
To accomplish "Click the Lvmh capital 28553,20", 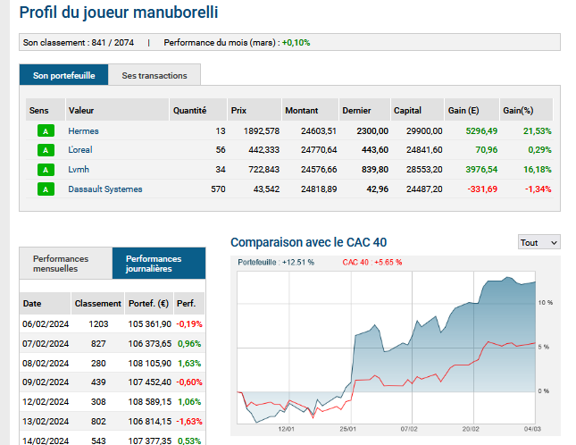I will click(x=424, y=170).
